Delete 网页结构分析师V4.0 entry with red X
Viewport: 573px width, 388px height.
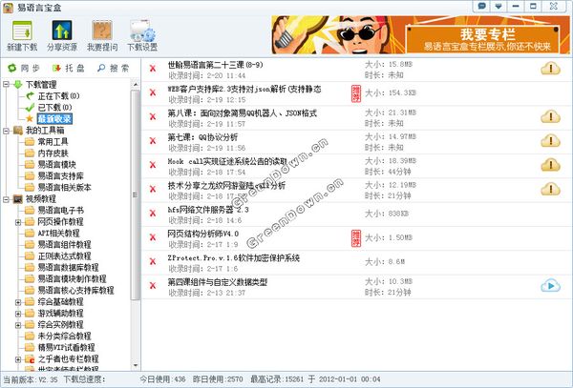(x=153, y=237)
